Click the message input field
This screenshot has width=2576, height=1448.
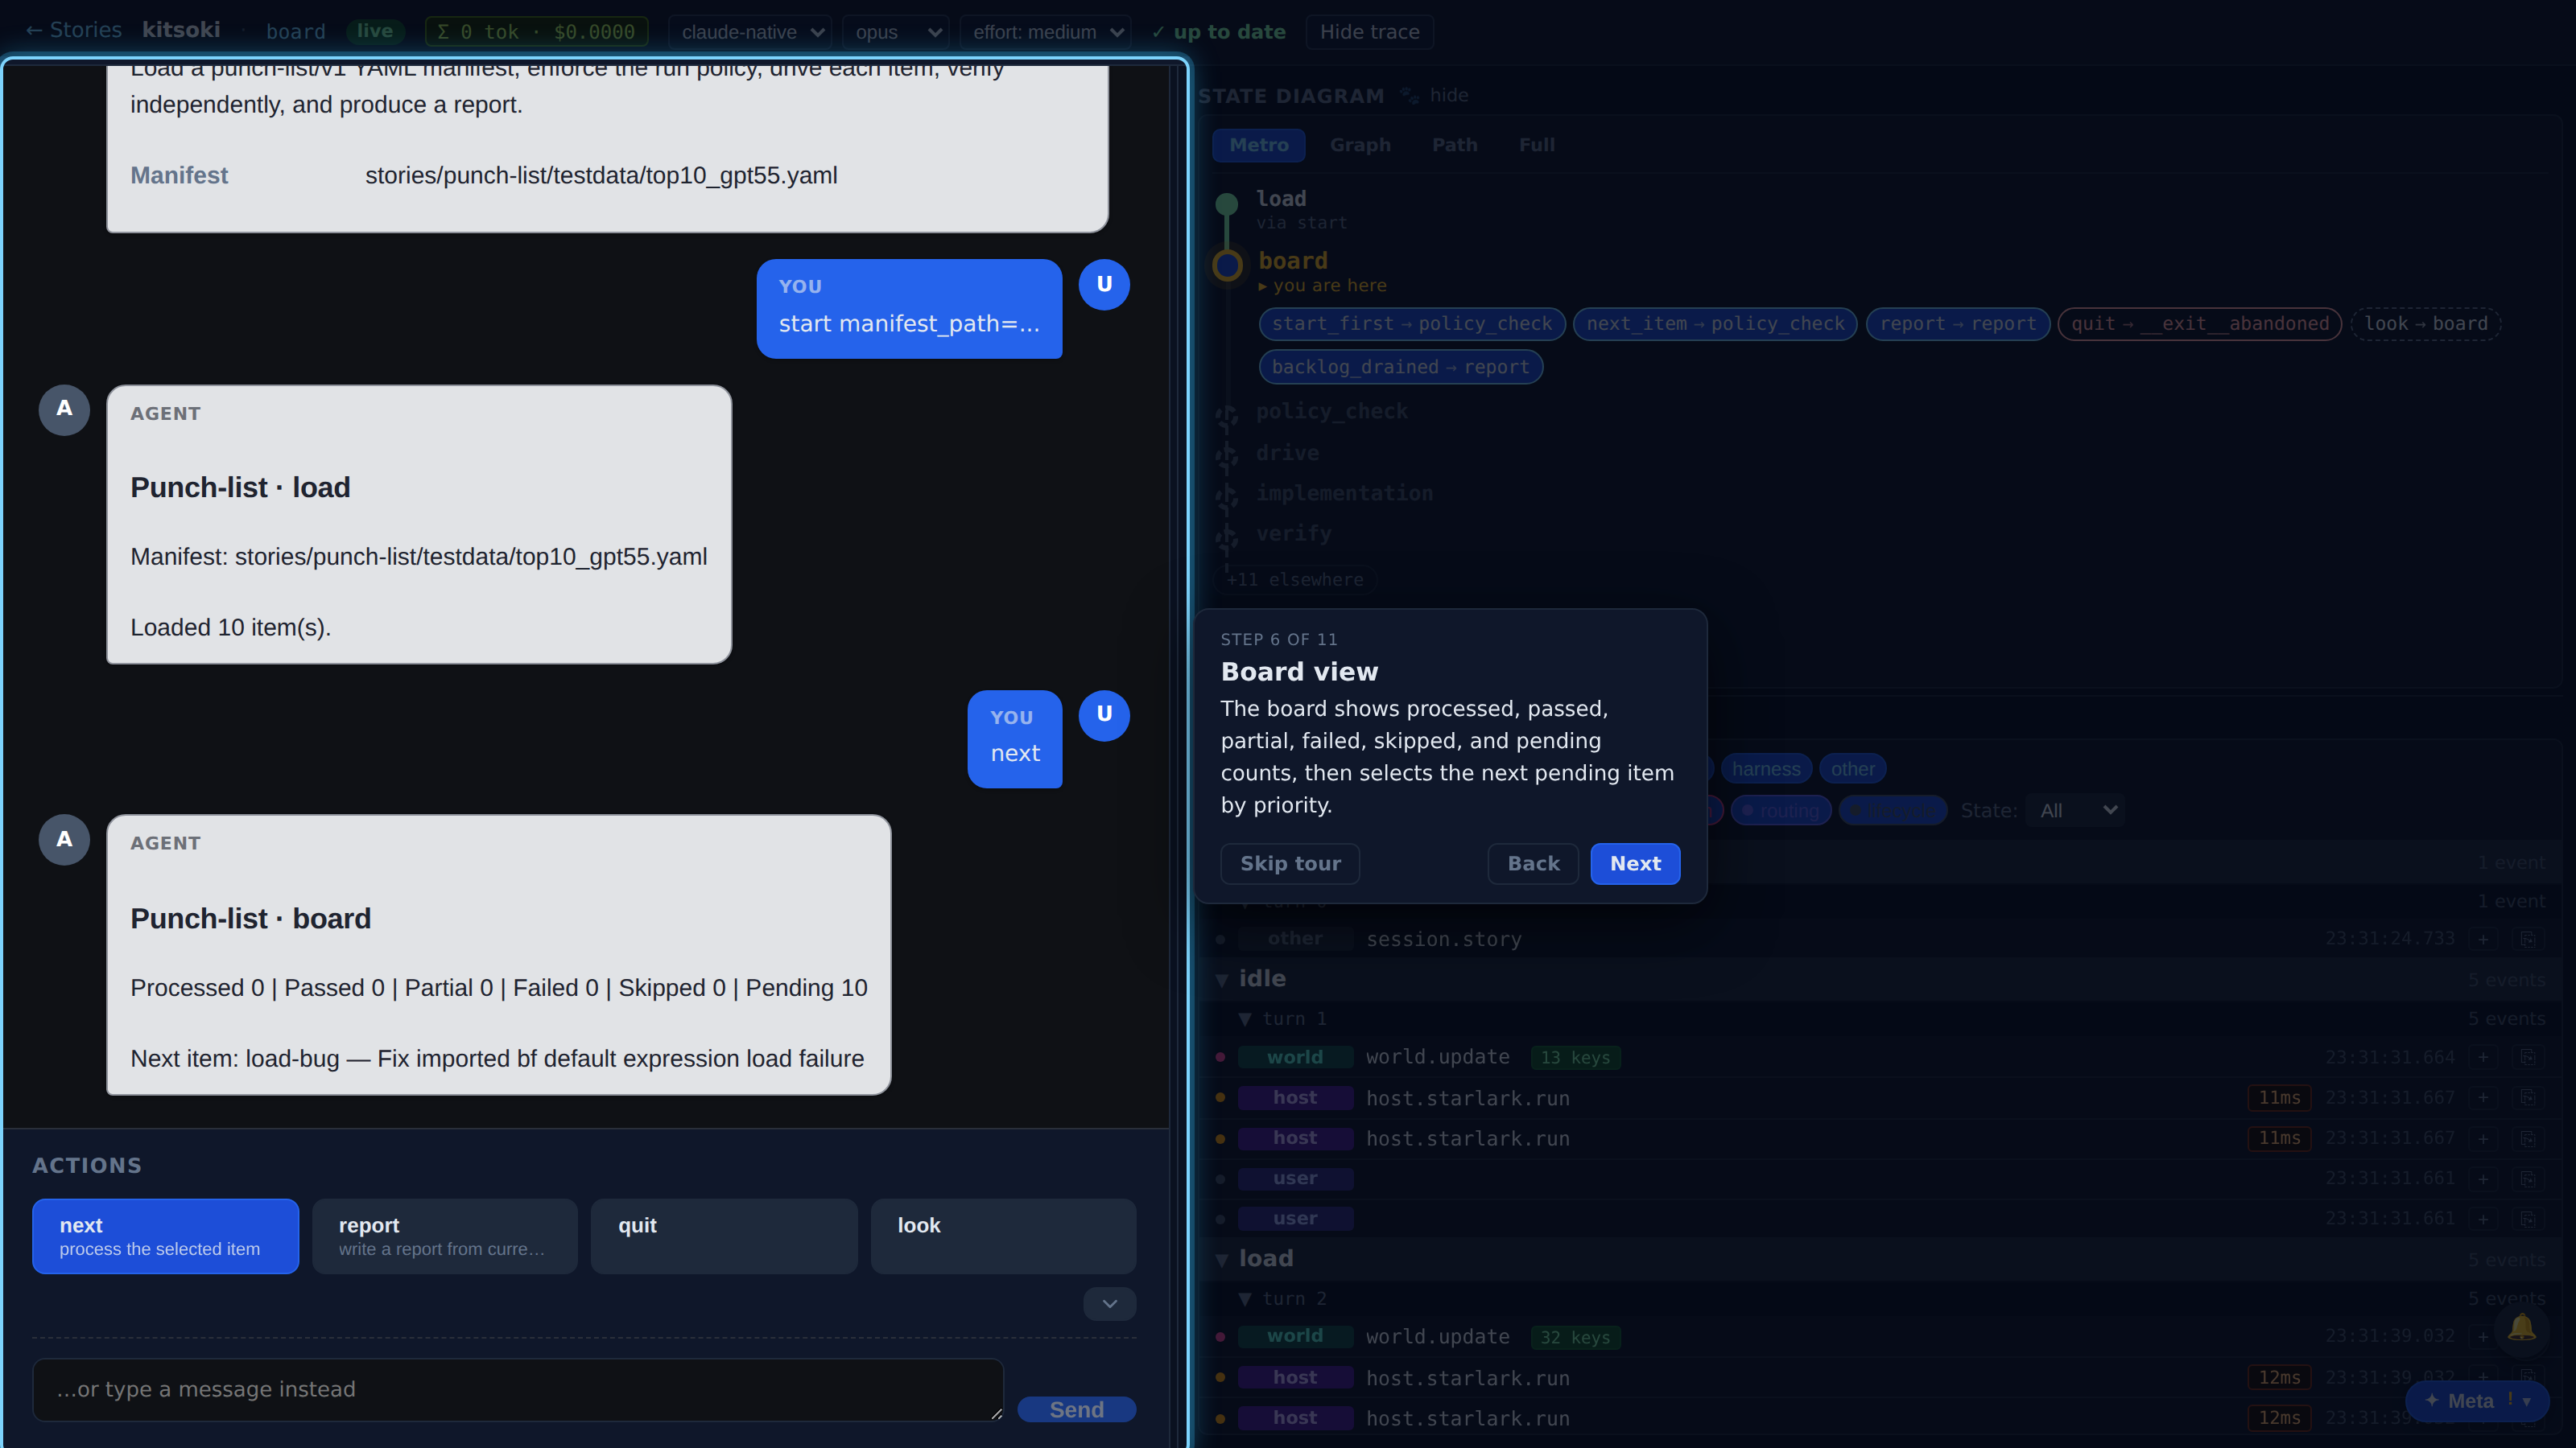point(518,1389)
